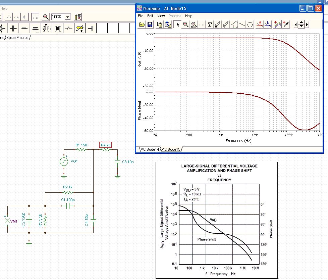Save the Bode diagram with floppy icon

(x=150, y=25)
